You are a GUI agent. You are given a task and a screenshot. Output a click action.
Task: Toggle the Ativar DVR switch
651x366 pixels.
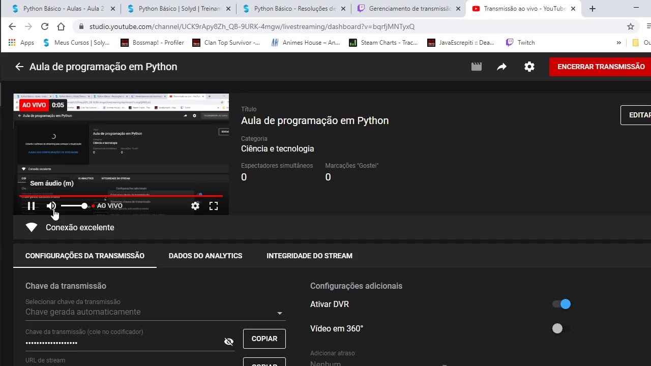pyautogui.click(x=562, y=304)
